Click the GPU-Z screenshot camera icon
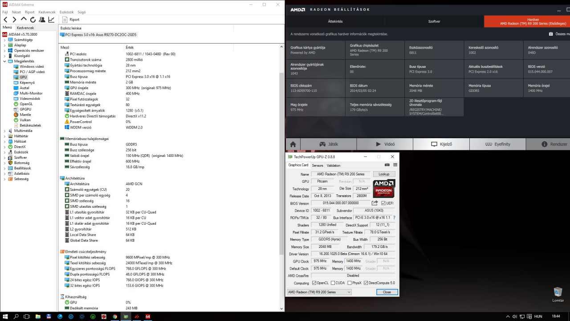Screen dimensions: 570x321 click(387, 165)
